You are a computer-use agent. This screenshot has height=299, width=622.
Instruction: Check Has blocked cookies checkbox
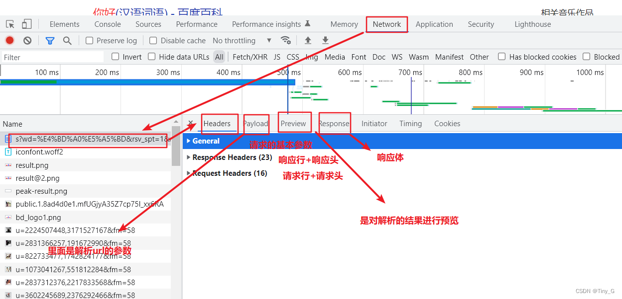click(502, 57)
